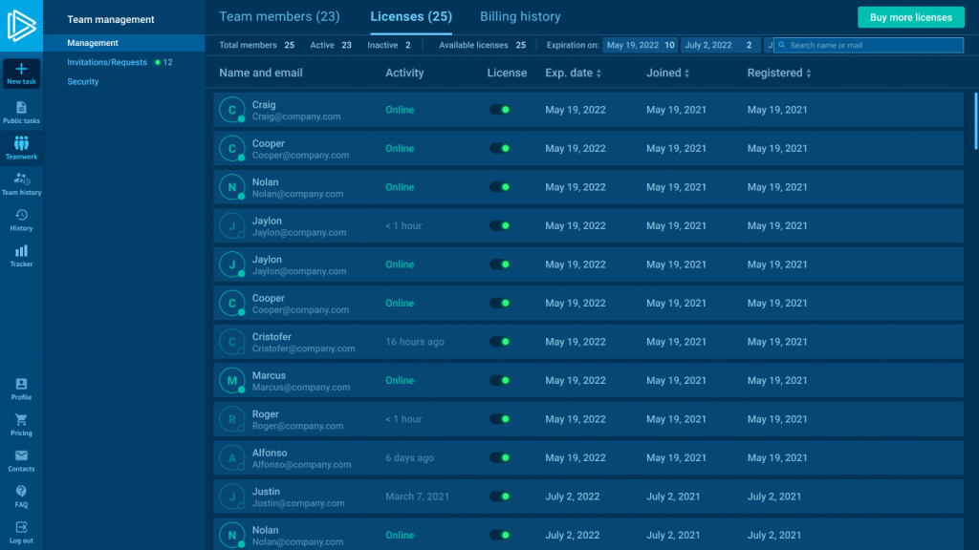Click Justin's 'March 7, 2021' activity
This screenshot has width=979, height=550.
(417, 497)
